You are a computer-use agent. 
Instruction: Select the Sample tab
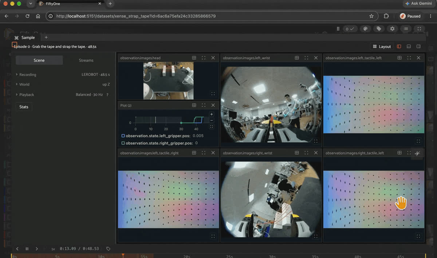pos(25,38)
